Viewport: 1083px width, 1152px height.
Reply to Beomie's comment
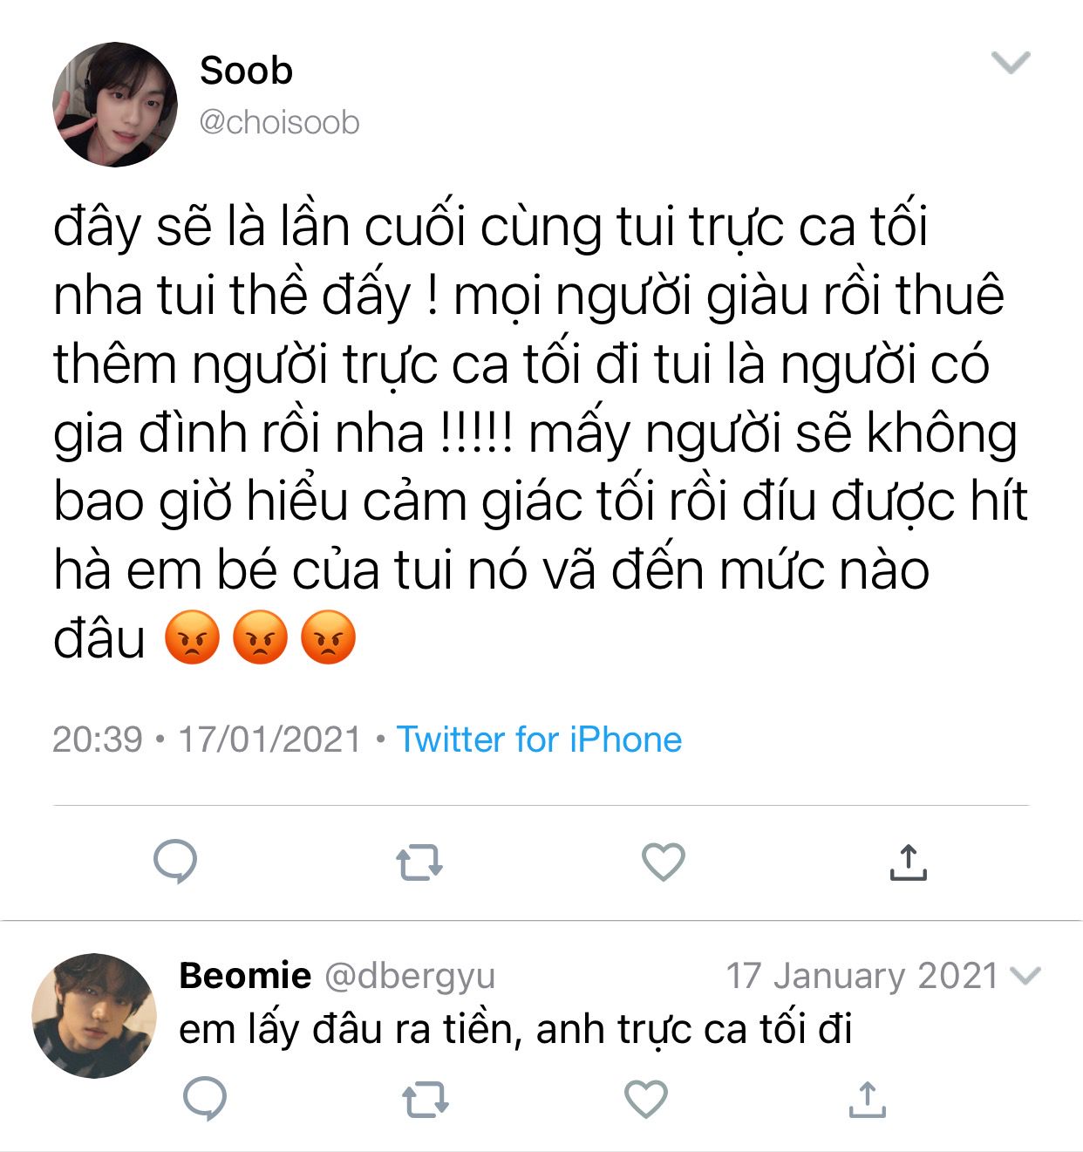tap(205, 1098)
